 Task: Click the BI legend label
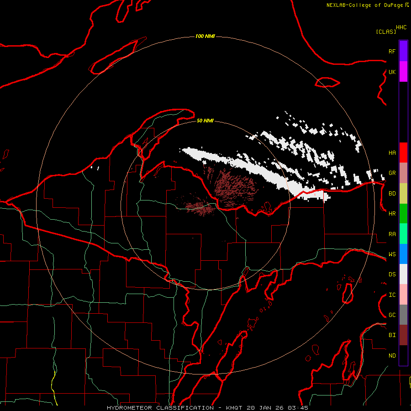tap(392, 335)
